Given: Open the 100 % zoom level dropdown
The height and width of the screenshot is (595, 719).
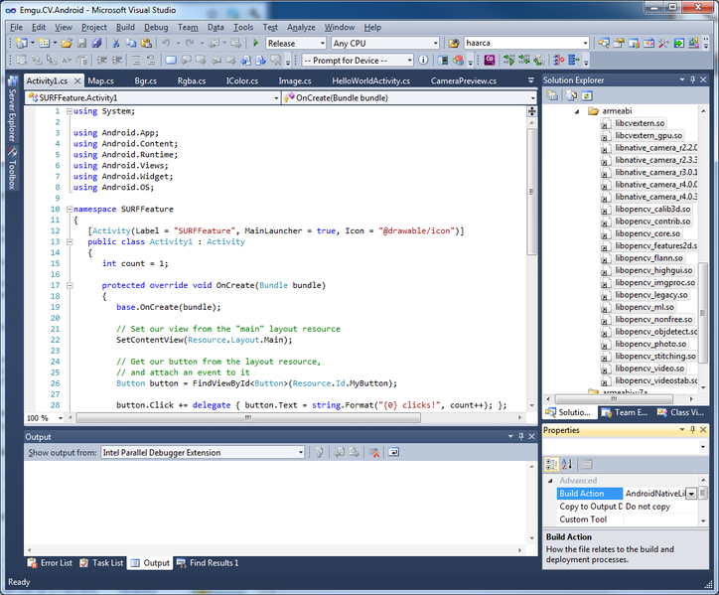Looking at the screenshot, I should (61, 418).
